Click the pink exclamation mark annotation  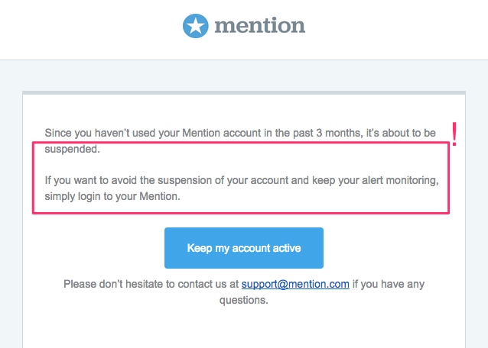click(x=454, y=134)
